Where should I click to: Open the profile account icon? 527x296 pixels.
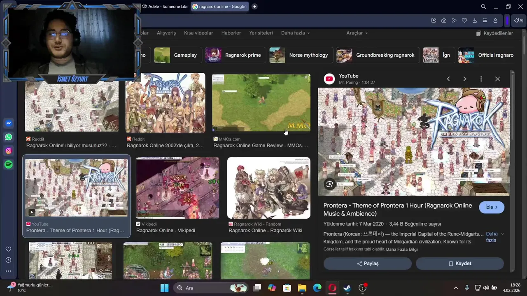tap(495, 21)
